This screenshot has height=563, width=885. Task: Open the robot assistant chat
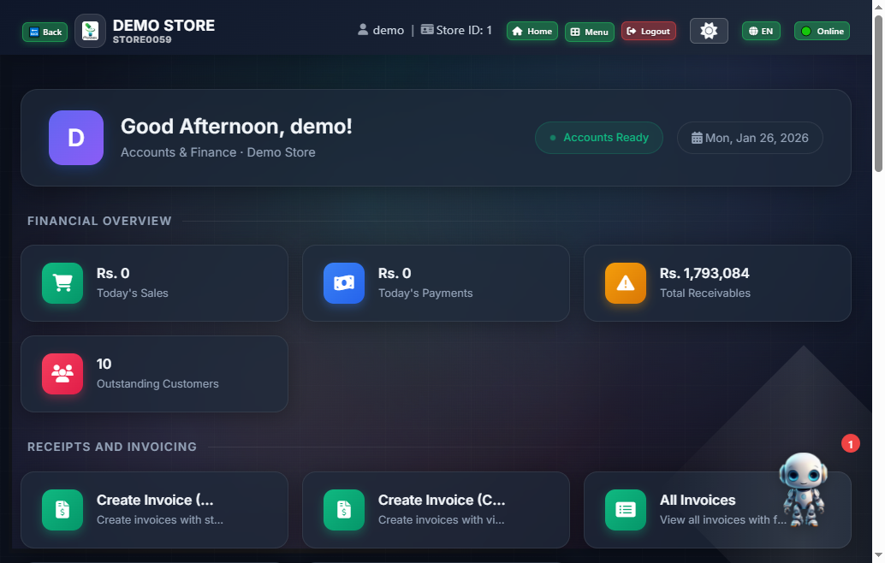coord(803,489)
